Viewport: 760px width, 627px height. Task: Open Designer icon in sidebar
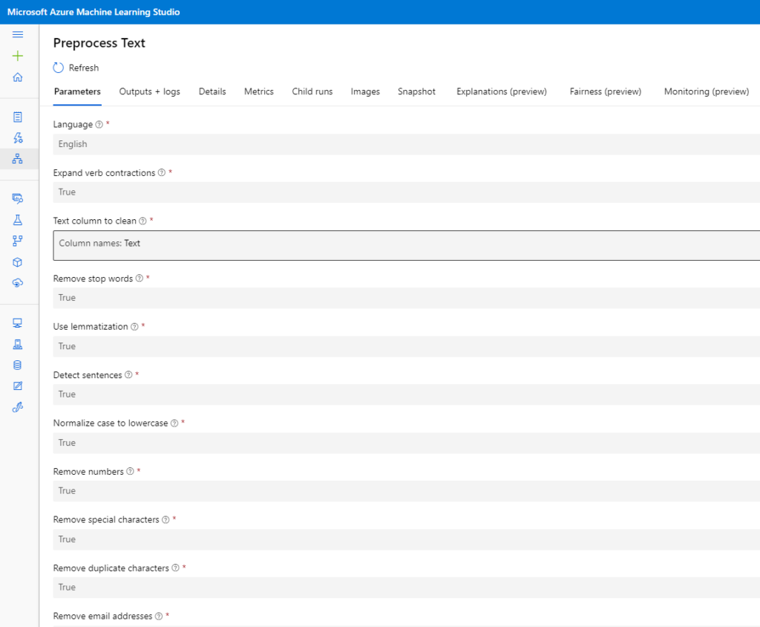18,159
